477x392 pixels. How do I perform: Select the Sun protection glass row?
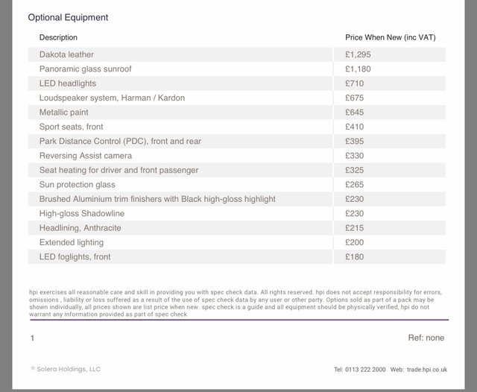tap(77, 185)
